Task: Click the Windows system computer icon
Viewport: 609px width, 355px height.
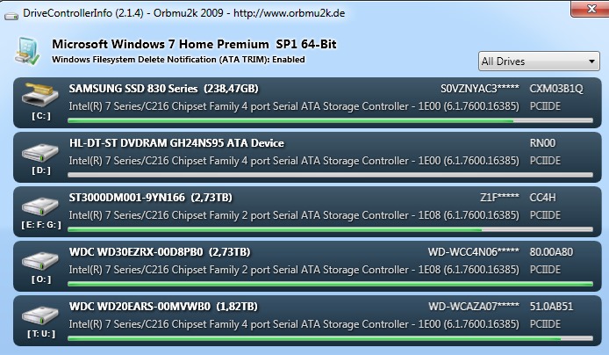Action: (x=25, y=50)
